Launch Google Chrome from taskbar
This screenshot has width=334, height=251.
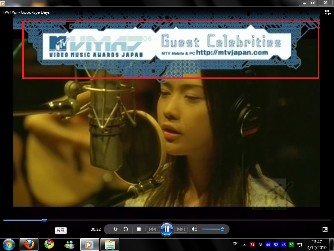pyautogui.click(x=49, y=244)
